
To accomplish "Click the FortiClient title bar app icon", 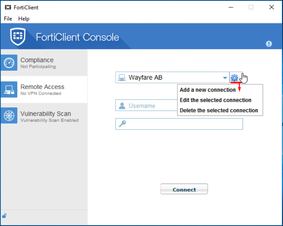I will 8,7.
